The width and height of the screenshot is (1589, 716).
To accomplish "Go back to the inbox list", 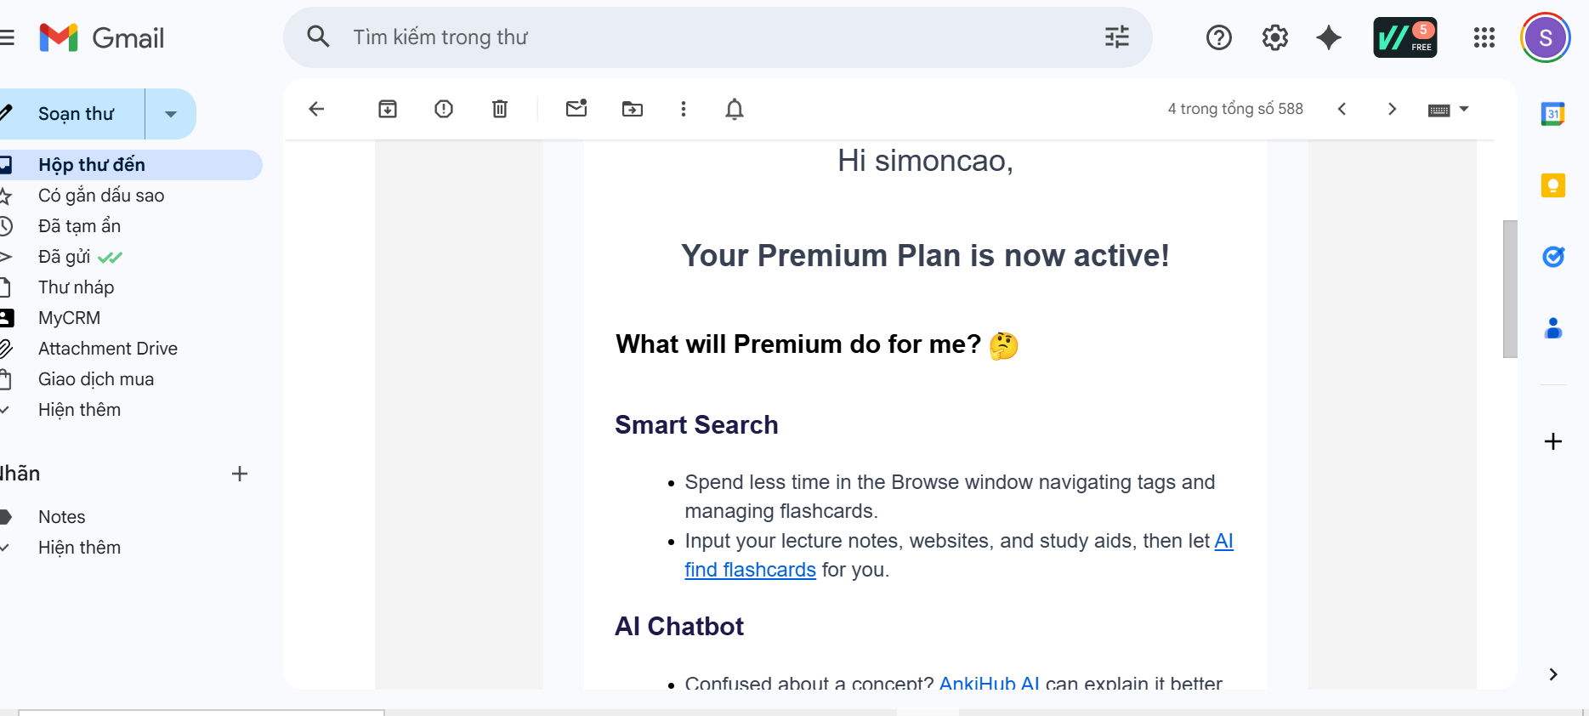I will click(x=316, y=109).
